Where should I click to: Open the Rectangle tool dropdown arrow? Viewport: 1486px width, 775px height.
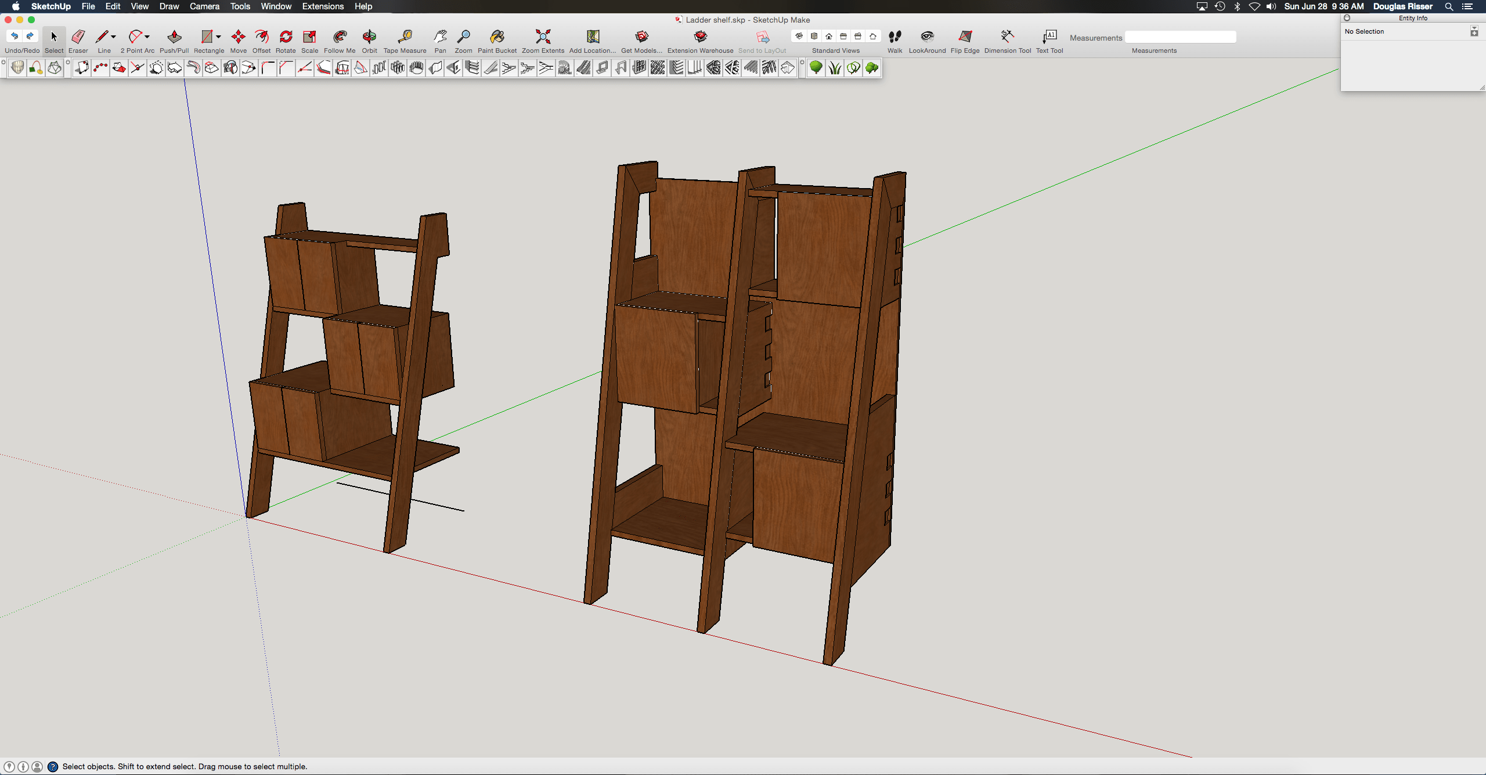tap(219, 37)
